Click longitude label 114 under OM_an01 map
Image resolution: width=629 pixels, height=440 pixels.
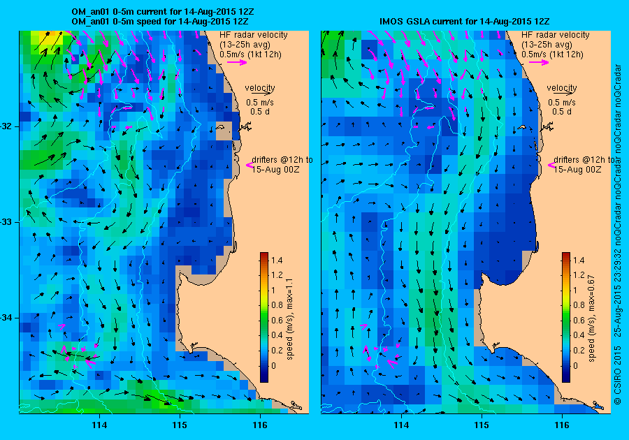click(99, 425)
